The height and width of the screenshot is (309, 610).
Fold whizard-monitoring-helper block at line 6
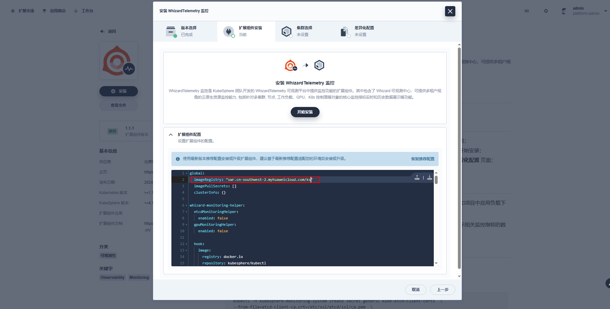(186, 206)
